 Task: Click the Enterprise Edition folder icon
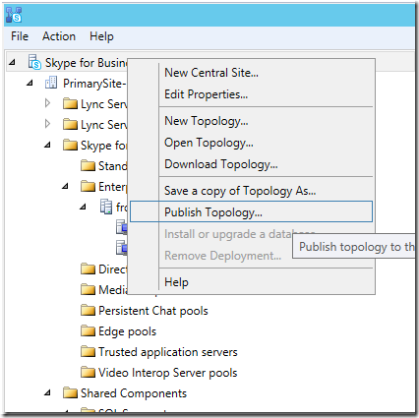tap(88, 186)
